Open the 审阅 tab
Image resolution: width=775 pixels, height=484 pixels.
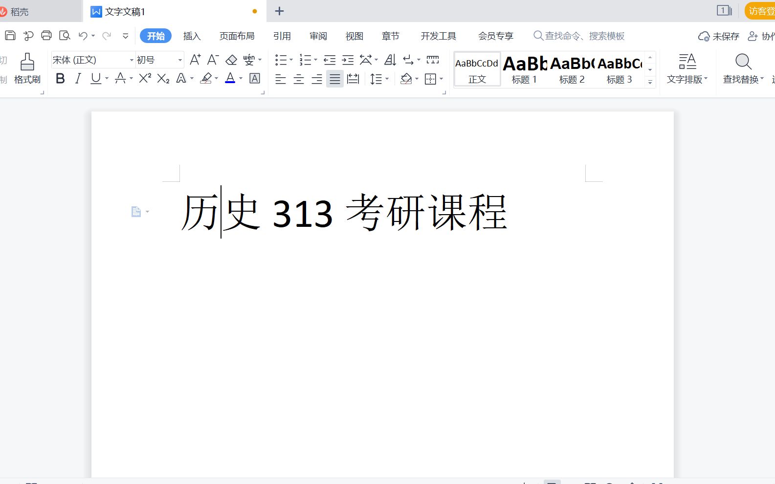coord(318,36)
